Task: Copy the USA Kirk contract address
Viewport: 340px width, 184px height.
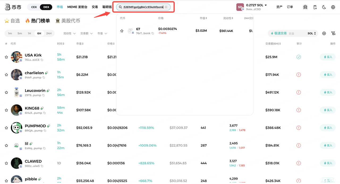Action: tap(42, 60)
